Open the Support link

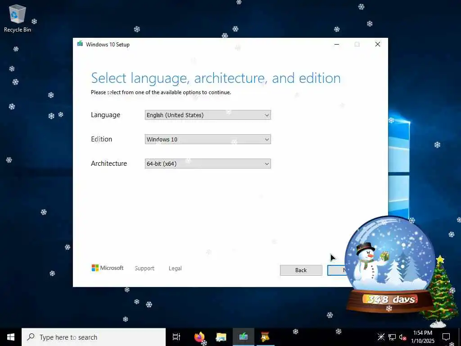pyautogui.click(x=145, y=269)
